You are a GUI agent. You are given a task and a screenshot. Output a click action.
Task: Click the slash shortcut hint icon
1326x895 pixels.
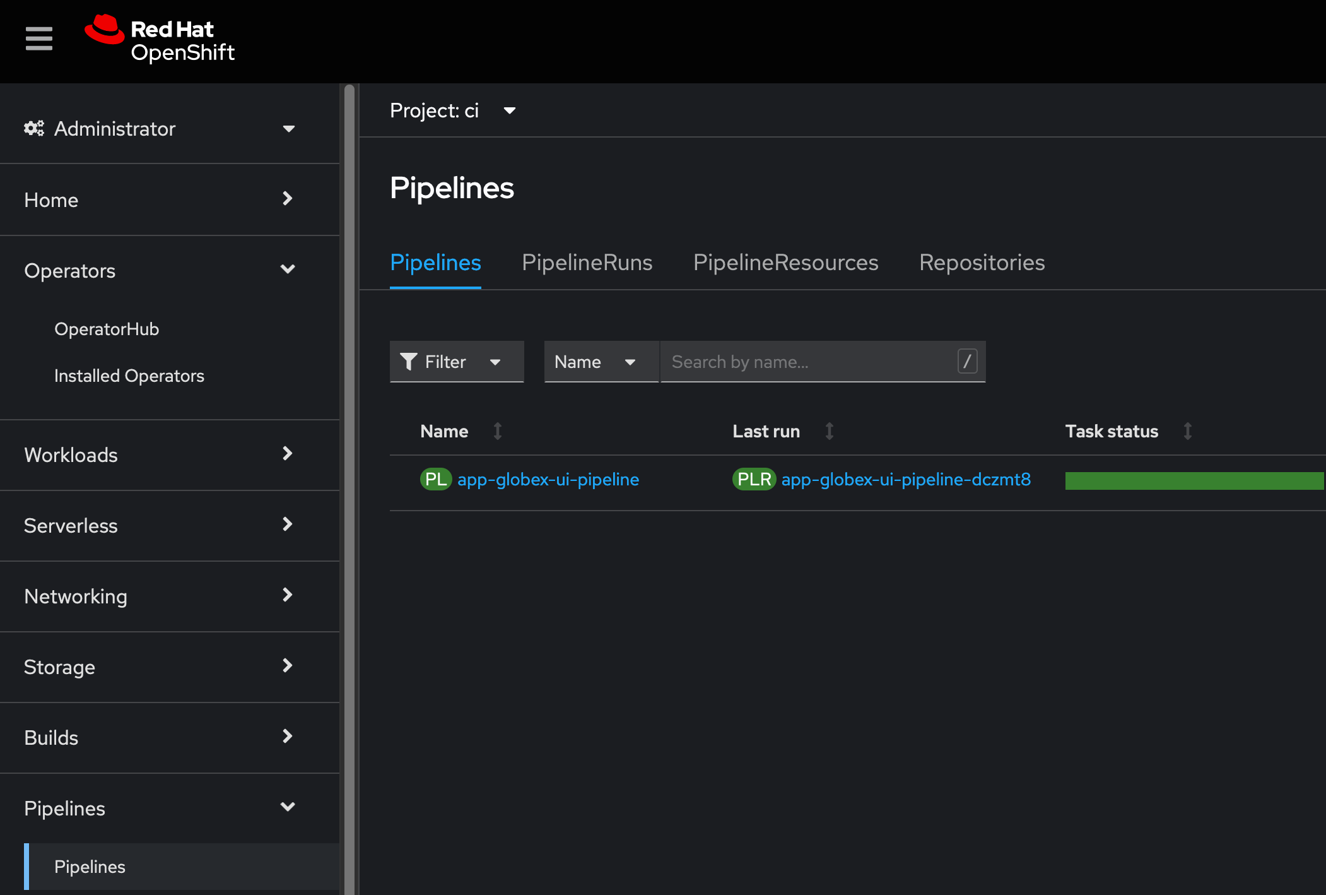coord(967,362)
